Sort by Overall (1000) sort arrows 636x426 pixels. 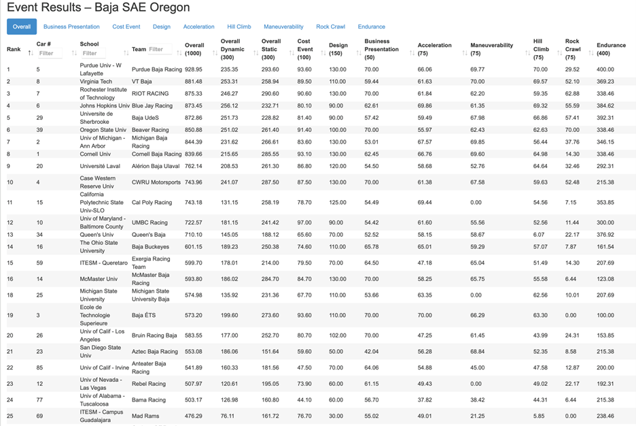[215, 53]
